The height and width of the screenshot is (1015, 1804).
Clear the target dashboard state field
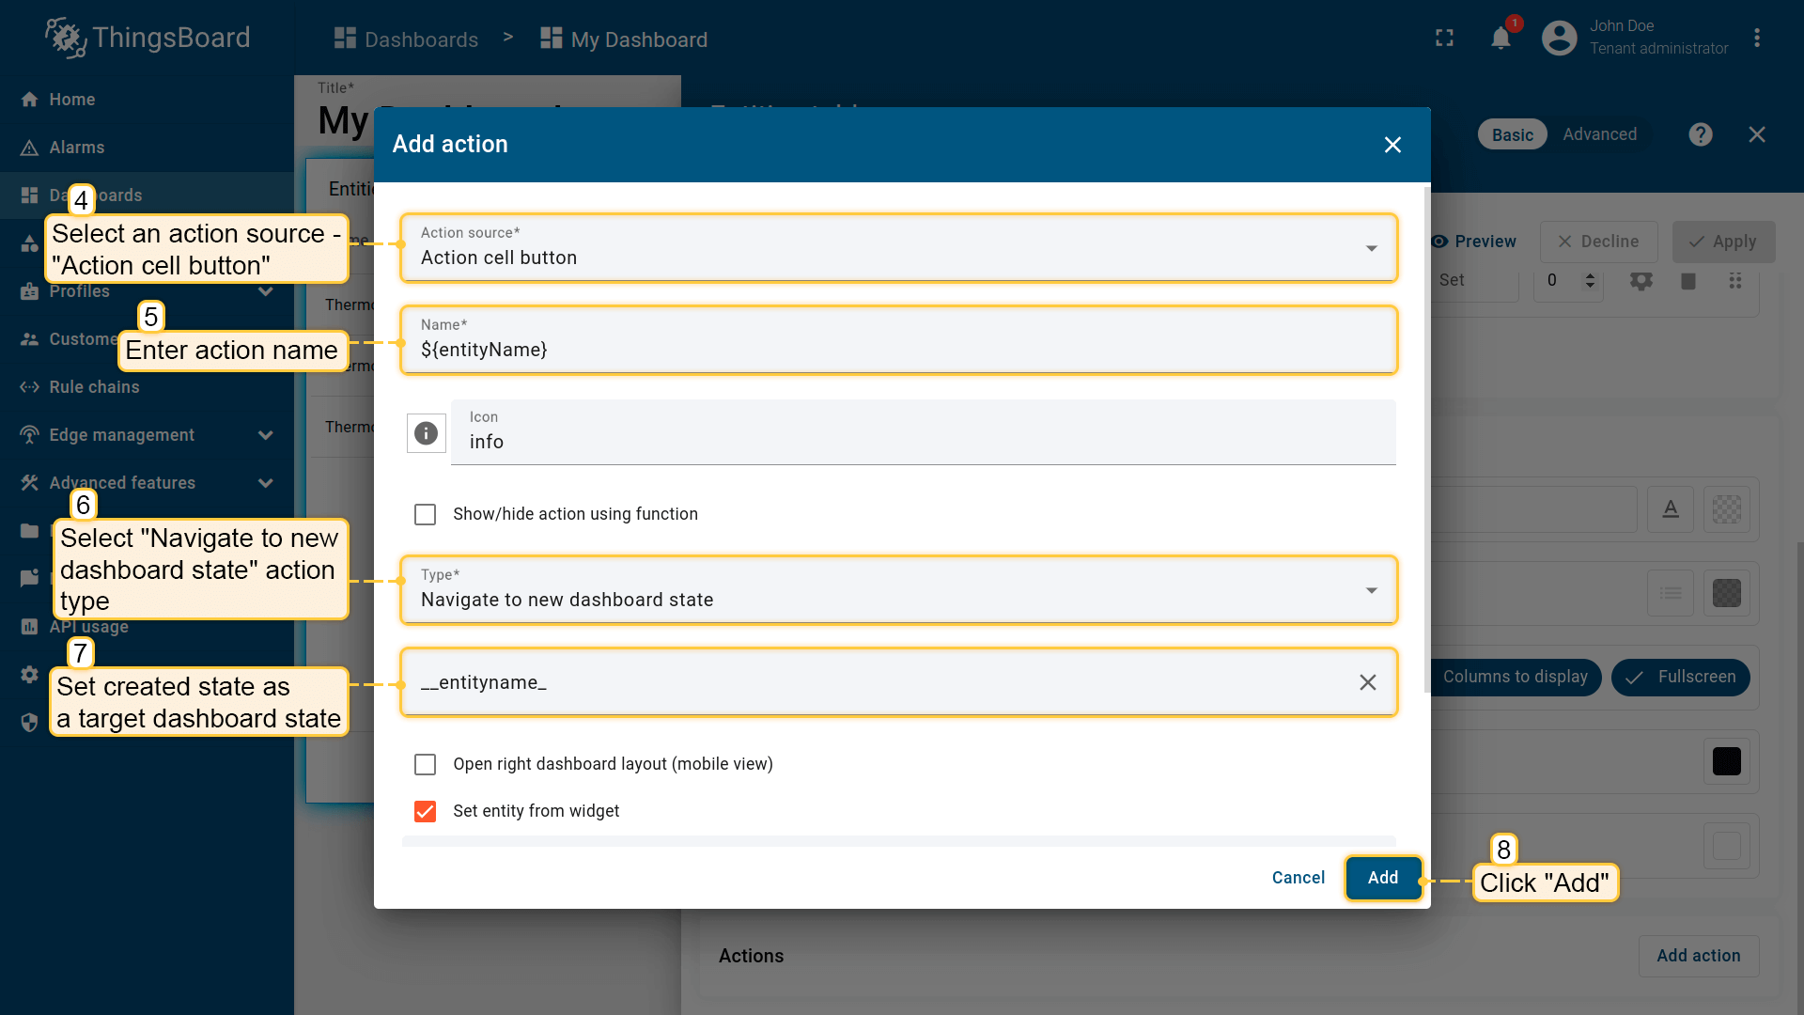click(x=1367, y=682)
